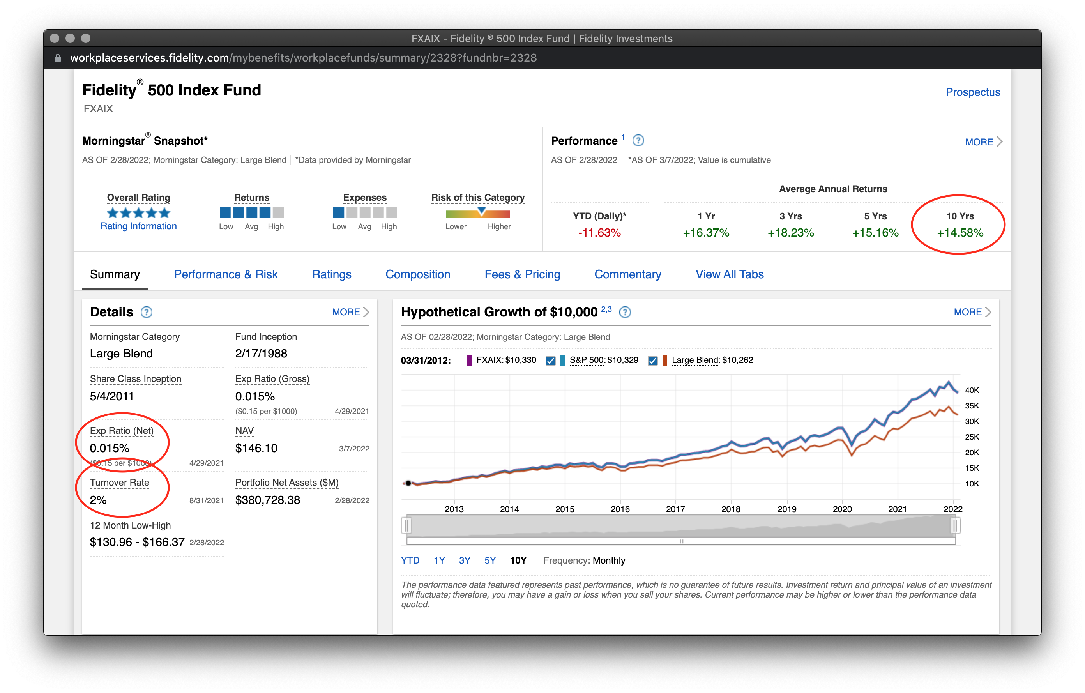Click the lock icon in address bar
Image resolution: width=1085 pixels, height=693 pixels.
[57, 58]
